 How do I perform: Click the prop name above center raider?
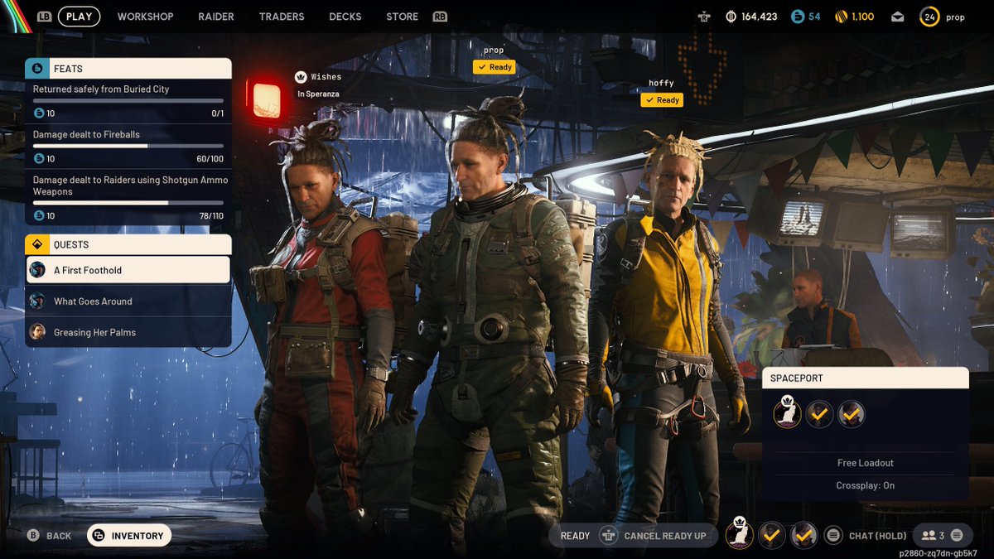pyautogui.click(x=494, y=51)
